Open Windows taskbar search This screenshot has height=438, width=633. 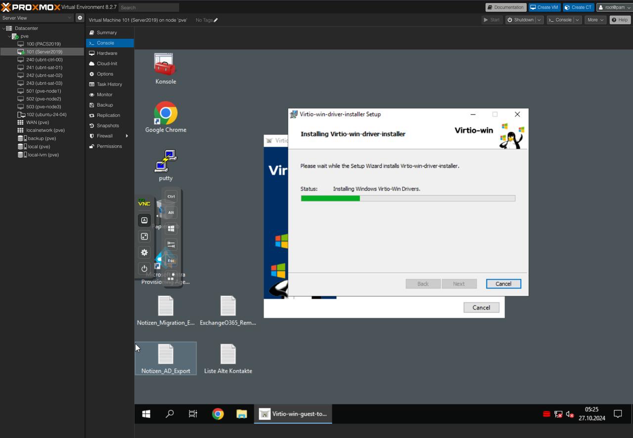170,414
